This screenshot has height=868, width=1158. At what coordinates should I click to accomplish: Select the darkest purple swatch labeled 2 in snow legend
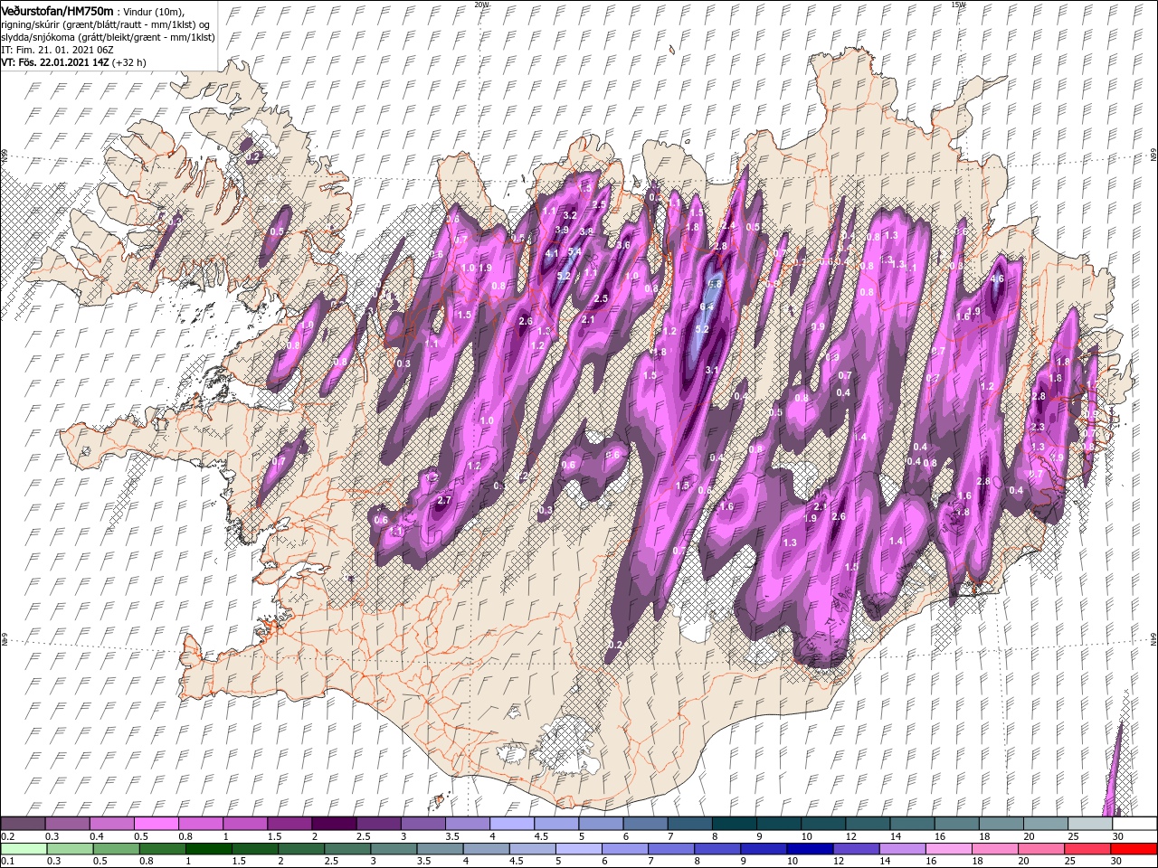[334, 824]
